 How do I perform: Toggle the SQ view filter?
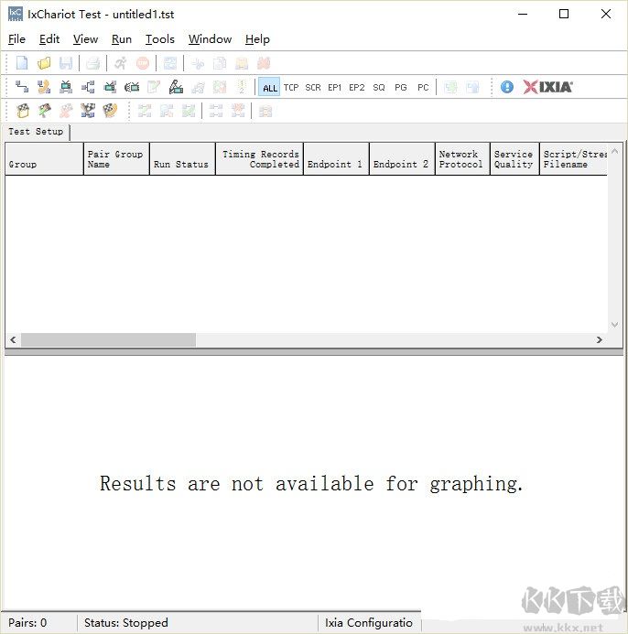click(379, 88)
